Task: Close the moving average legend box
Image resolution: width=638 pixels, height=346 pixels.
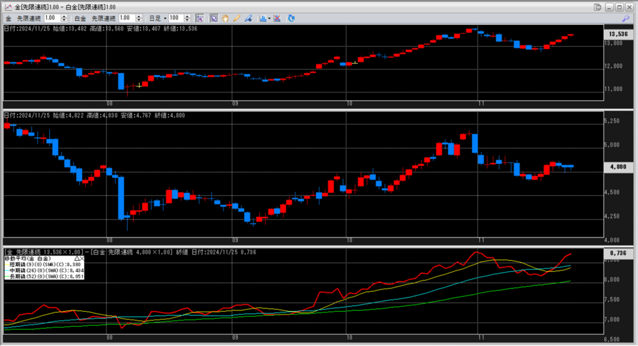Action: click(82, 257)
